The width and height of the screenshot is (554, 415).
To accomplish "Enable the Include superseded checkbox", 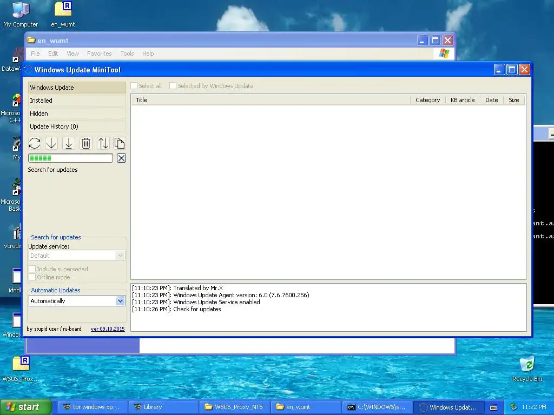I will pos(32,269).
